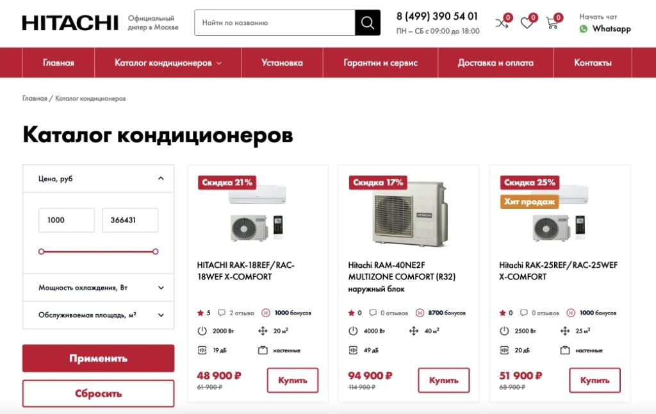Click the star rating of RAK-18REF
The height and width of the screenshot is (414, 656).
(x=204, y=313)
